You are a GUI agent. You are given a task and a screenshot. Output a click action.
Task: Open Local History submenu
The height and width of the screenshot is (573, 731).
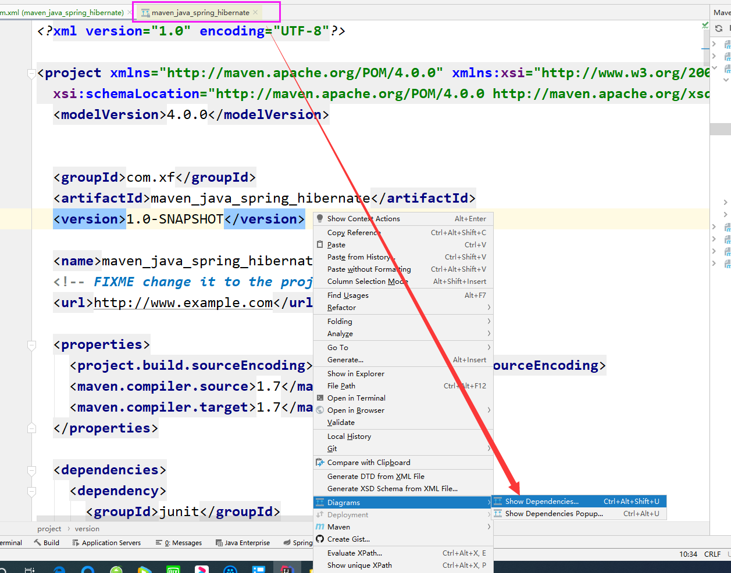(402, 437)
